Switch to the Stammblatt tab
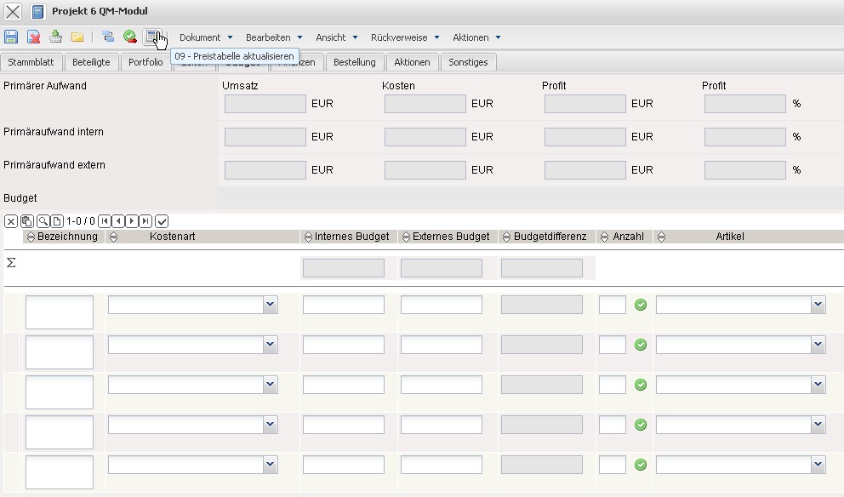Viewport: 844px width, 497px height. point(31,62)
